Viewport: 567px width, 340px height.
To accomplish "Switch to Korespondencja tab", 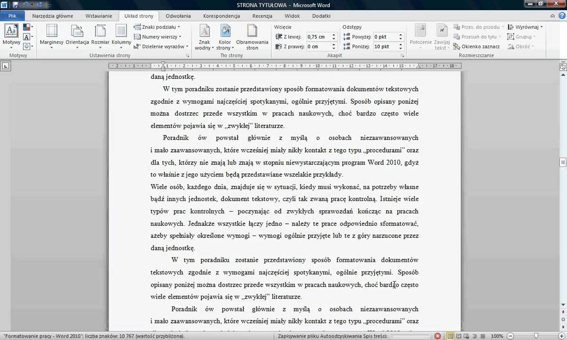I will coord(222,16).
